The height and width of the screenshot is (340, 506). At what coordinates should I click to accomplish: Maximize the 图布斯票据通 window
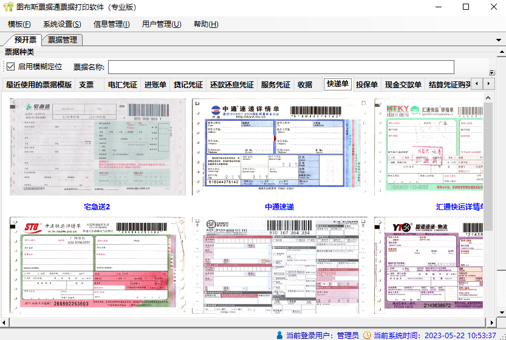(466, 7)
